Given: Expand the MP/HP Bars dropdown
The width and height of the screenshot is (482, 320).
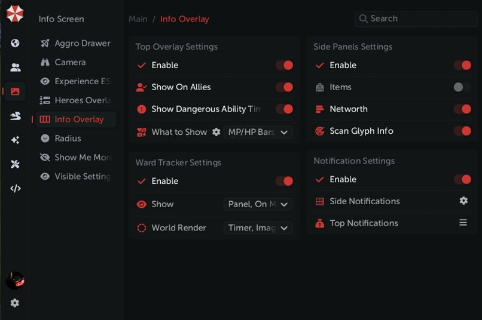Looking at the screenshot, I should (258, 132).
